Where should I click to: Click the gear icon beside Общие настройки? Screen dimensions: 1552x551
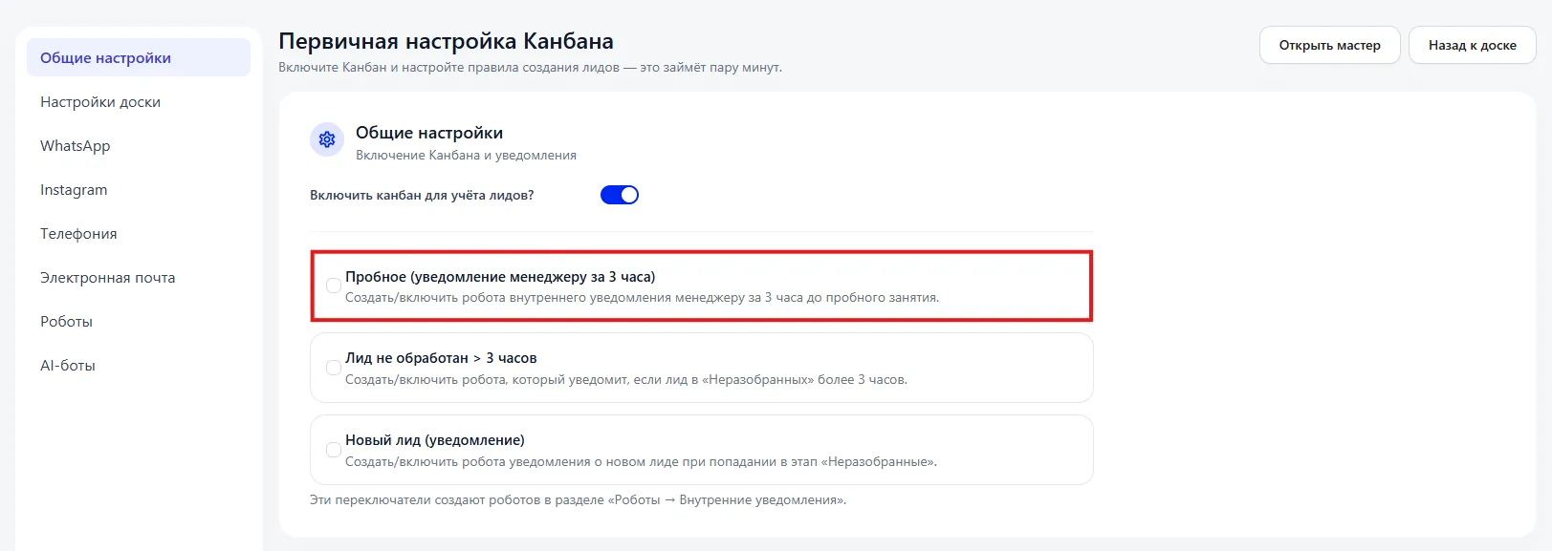pos(327,139)
